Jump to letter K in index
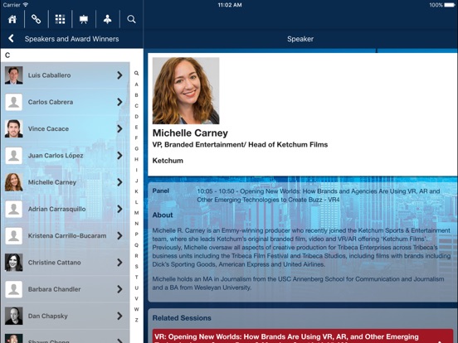The image size is (458, 343). pos(136,191)
